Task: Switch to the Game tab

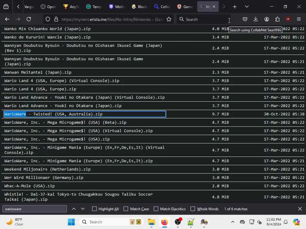Action: click(x=185, y=7)
